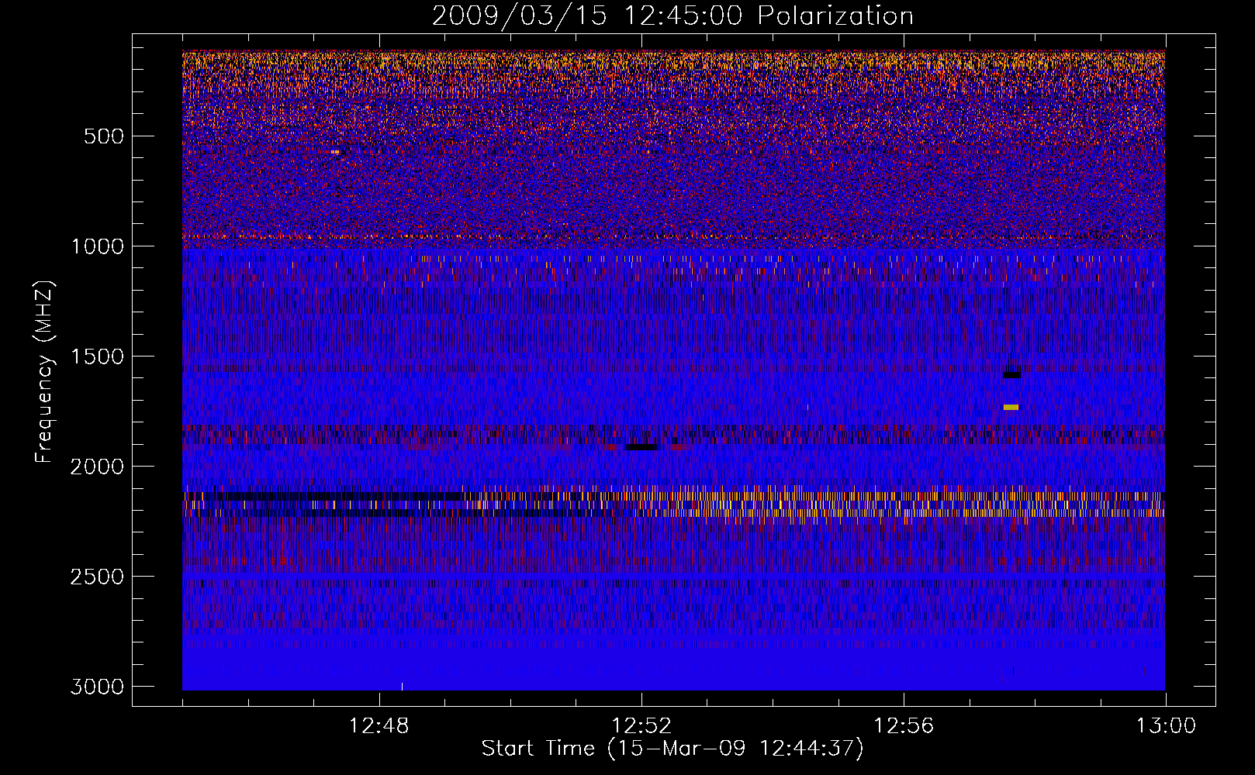This screenshot has width=1255, height=775.
Task: Click the 2000 frequency tick label
Action: 98,467
